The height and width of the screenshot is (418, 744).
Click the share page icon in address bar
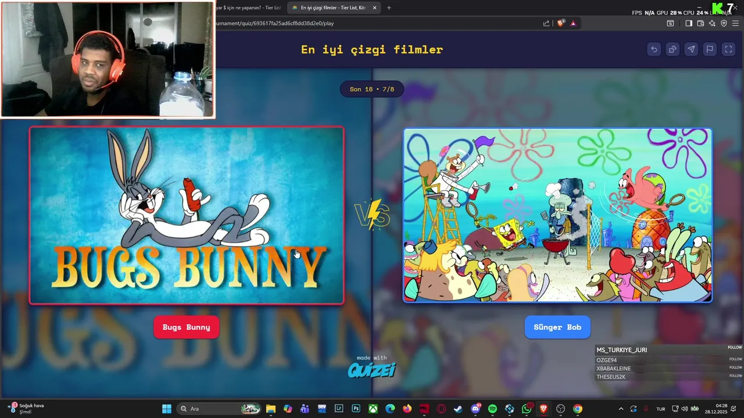pos(546,23)
